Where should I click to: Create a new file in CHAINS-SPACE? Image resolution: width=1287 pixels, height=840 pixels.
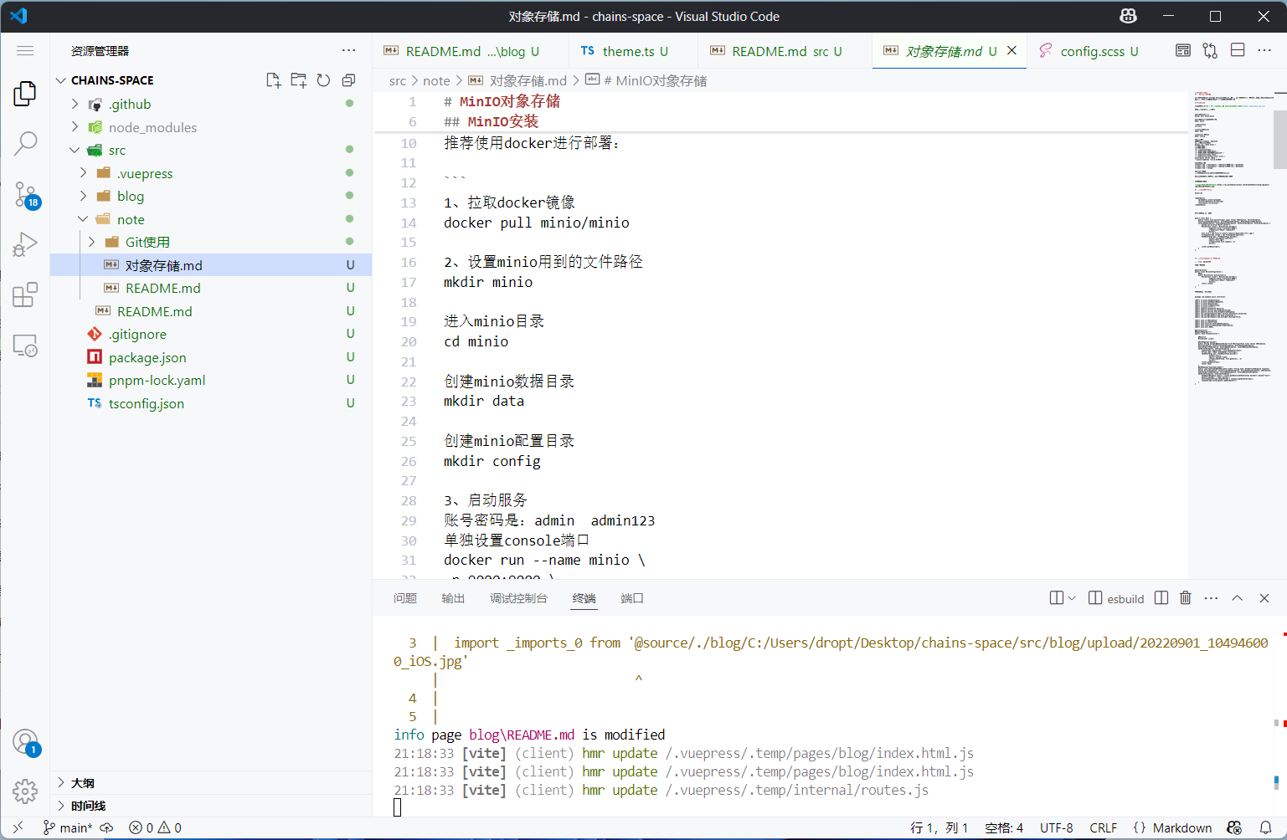274,80
